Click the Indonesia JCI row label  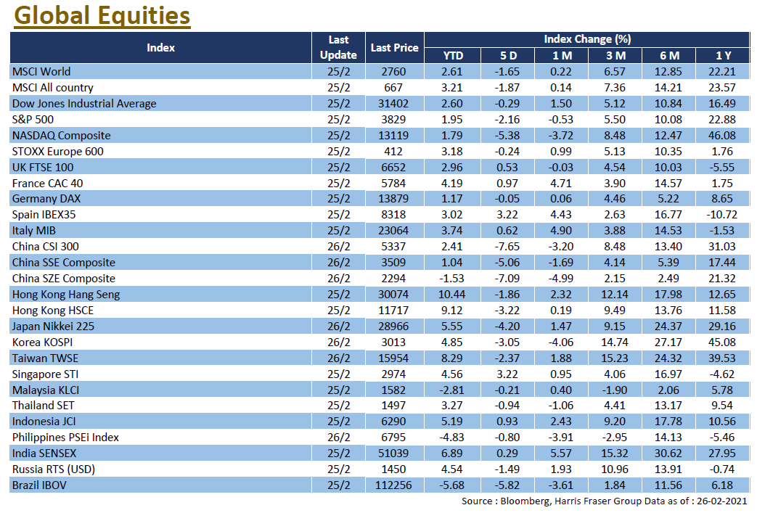[44, 422]
